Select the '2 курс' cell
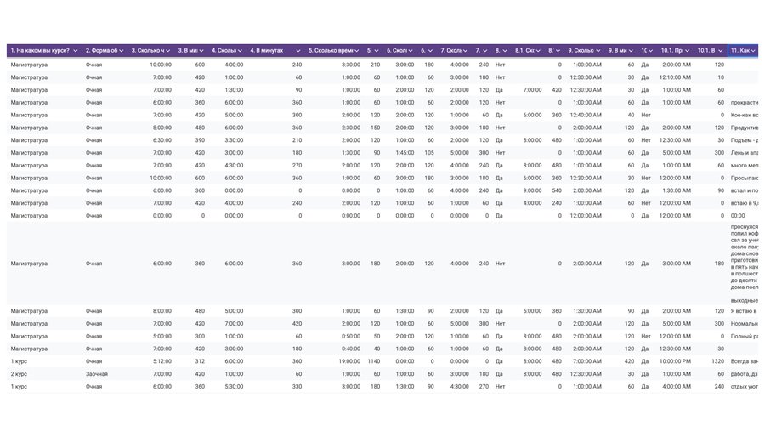The width and height of the screenshot is (765, 437). [x=18, y=374]
